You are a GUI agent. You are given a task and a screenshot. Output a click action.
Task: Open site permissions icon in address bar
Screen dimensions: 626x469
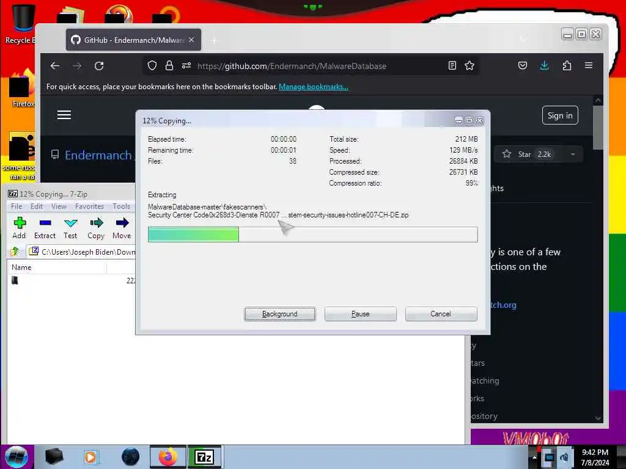pyautogui.click(x=186, y=66)
